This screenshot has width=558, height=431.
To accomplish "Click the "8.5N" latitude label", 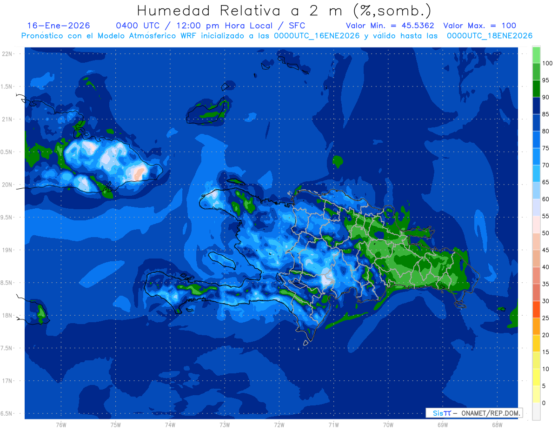I will tap(7, 283).
